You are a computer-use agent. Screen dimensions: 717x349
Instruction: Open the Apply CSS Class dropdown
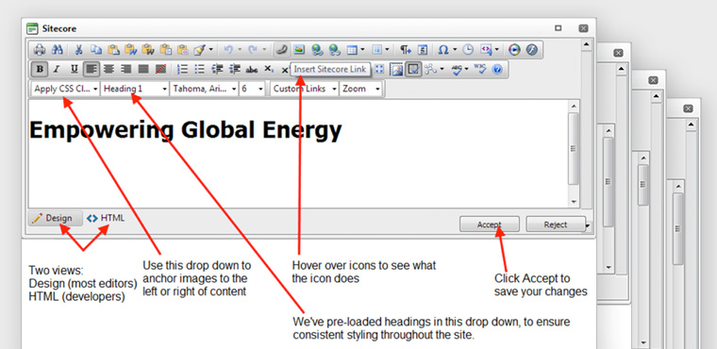65,89
